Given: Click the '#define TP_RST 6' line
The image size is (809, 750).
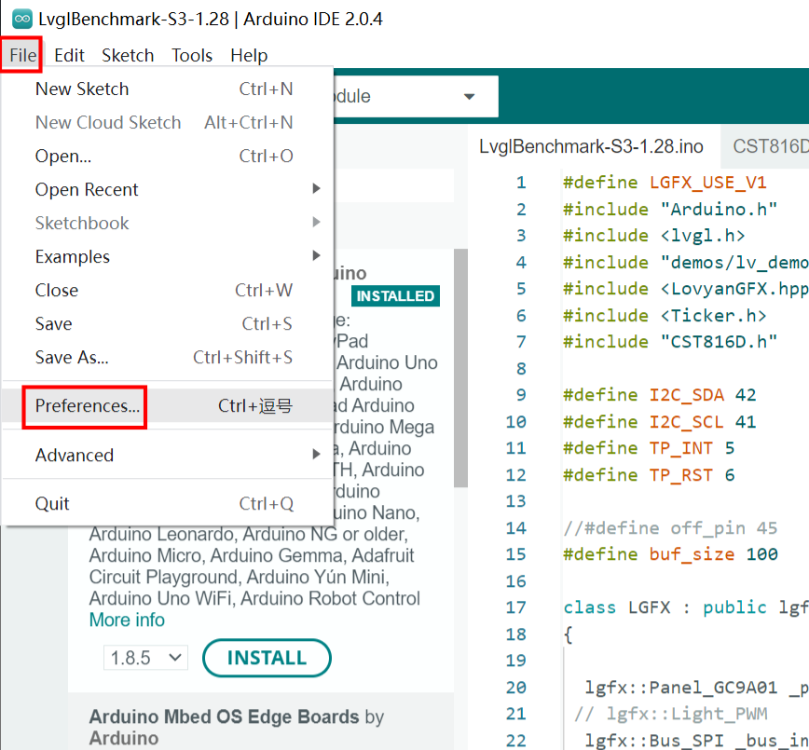Looking at the screenshot, I should pyautogui.click(x=649, y=475).
